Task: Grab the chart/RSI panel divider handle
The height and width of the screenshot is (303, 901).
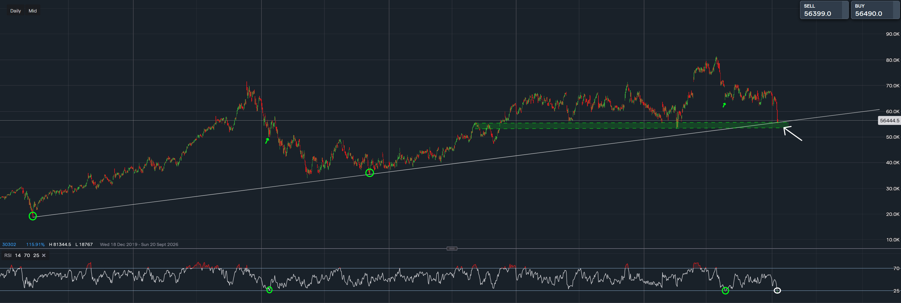Action: 451,249
